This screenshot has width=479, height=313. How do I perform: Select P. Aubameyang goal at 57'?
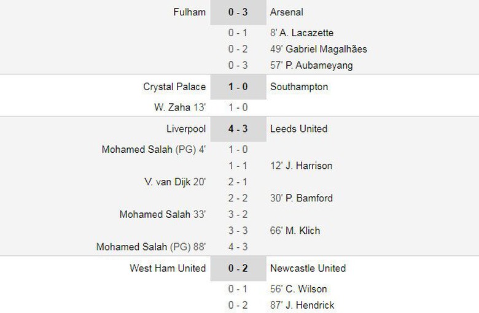click(x=311, y=65)
